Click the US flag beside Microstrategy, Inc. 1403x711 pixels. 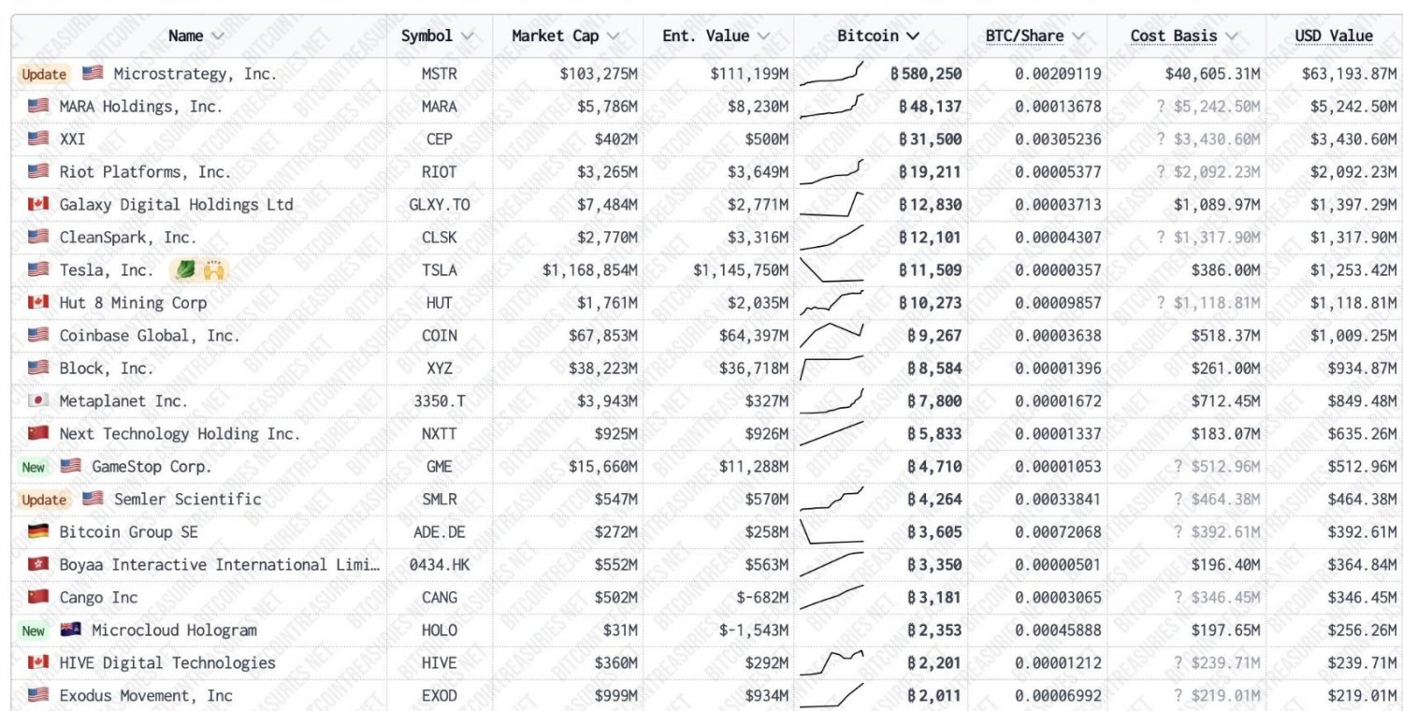[x=93, y=73]
